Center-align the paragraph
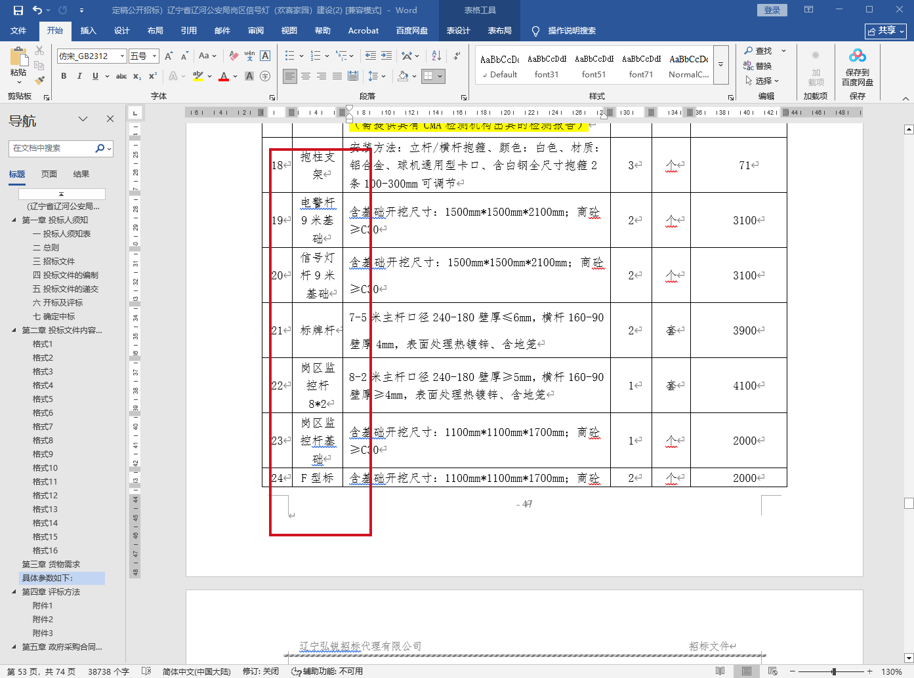 tap(306, 77)
